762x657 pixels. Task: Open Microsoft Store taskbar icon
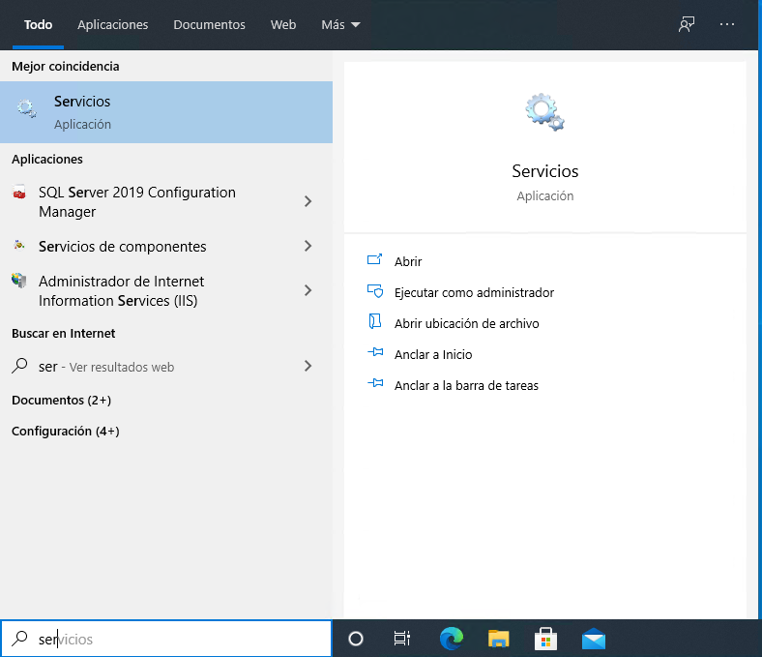(545, 639)
